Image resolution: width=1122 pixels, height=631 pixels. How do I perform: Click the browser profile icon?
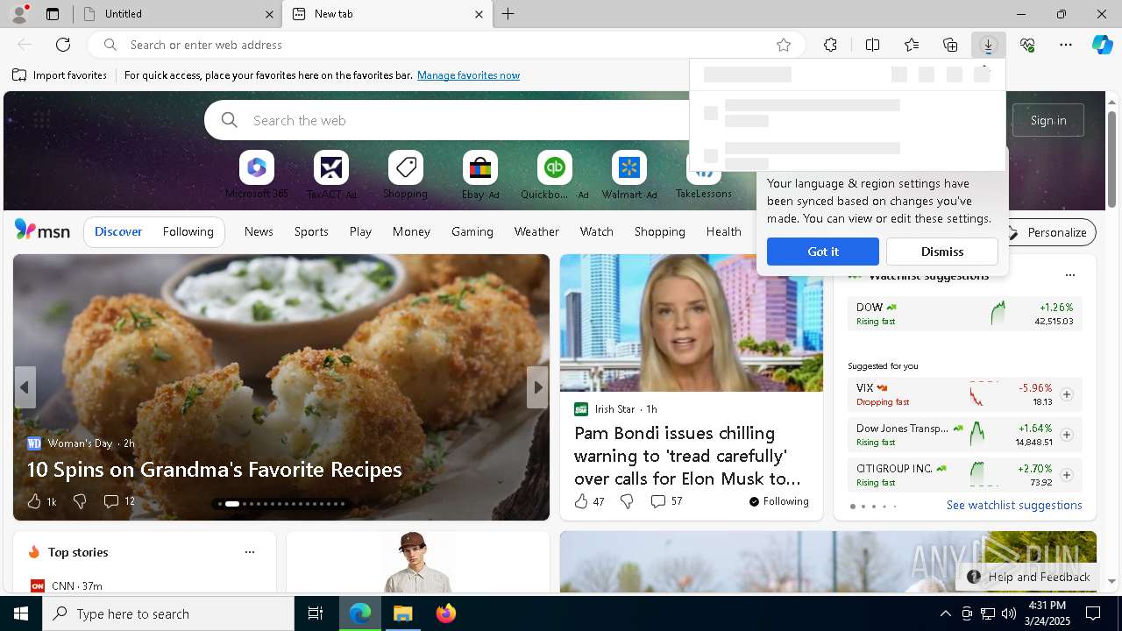pos(19,14)
